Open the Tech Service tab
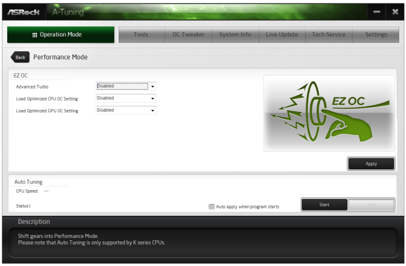Viewport: 406px width, 266px height. tap(329, 35)
